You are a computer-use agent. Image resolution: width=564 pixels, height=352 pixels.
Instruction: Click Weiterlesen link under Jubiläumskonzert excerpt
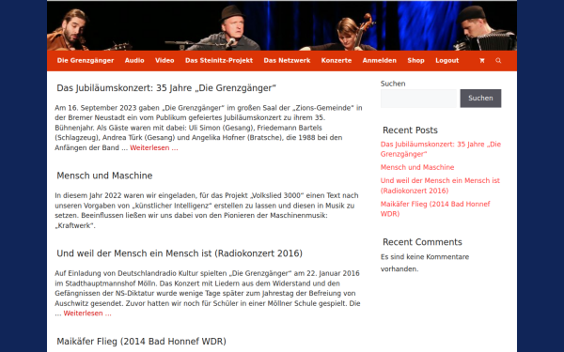pyautogui.click(x=154, y=148)
